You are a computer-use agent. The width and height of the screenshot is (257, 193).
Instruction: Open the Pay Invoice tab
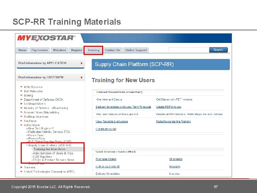click(x=40, y=50)
